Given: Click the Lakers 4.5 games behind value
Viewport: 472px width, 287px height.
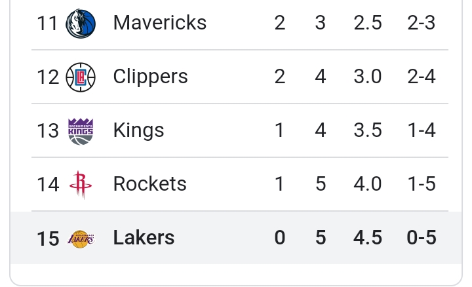Looking at the screenshot, I should [x=368, y=237].
